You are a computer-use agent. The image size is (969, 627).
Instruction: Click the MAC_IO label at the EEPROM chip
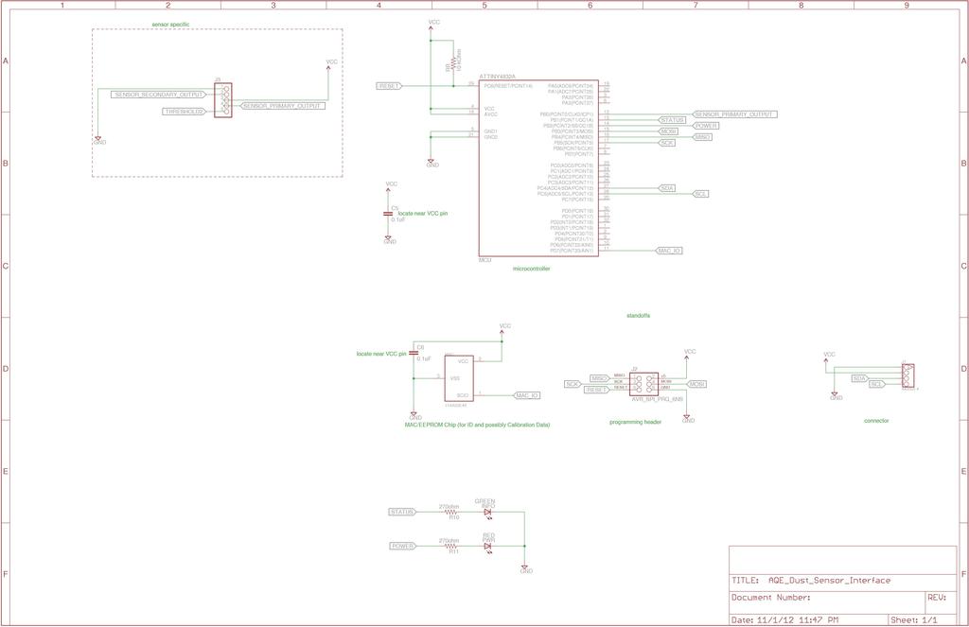point(527,395)
